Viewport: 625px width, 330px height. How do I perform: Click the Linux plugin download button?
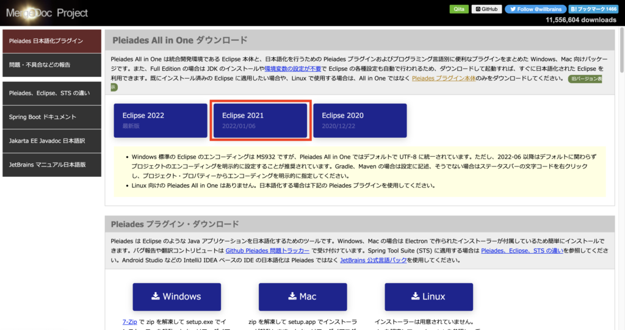click(x=429, y=297)
